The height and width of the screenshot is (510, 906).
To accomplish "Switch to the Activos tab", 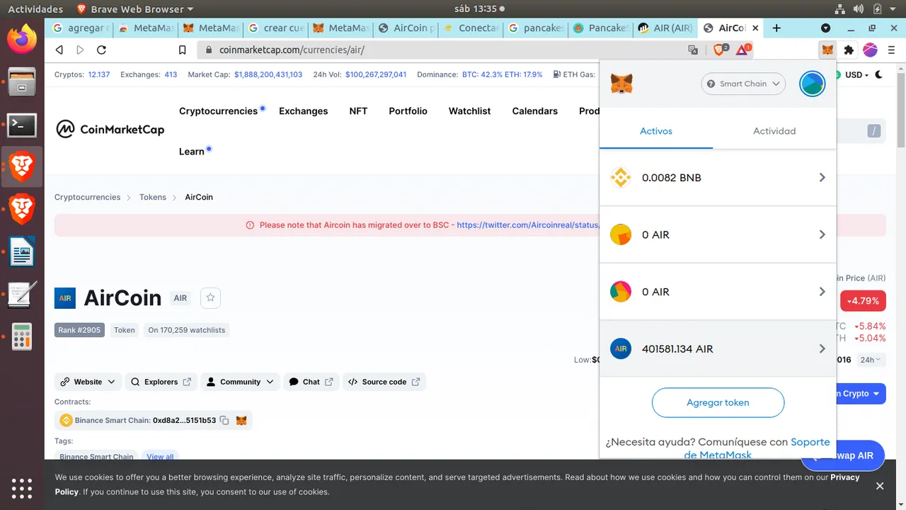I will click(656, 131).
